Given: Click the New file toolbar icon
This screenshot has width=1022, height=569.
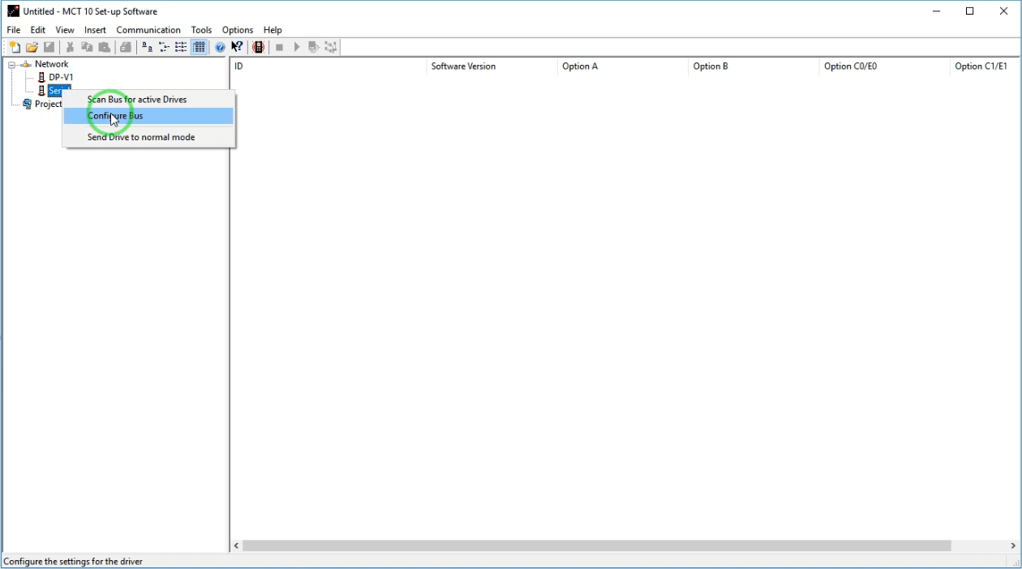Looking at the screenshot, I should [15, 48].
